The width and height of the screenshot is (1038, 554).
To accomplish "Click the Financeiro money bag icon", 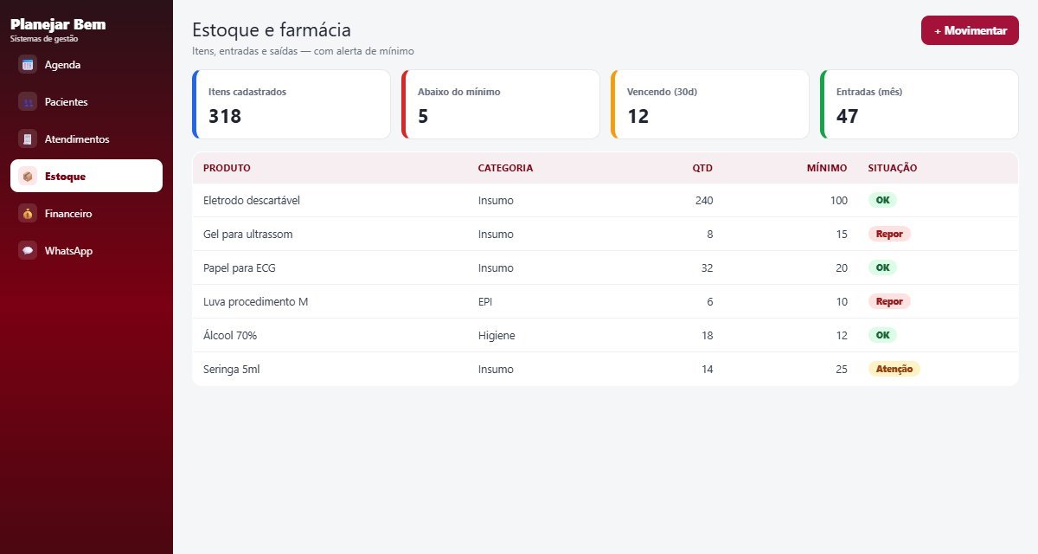I will (28, 214).
